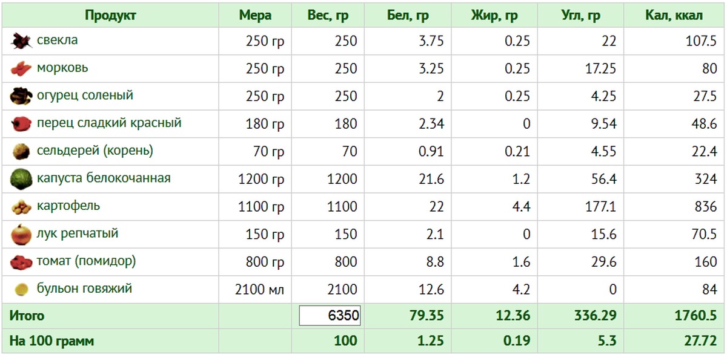The image size is (727, 355).
Task: Click the red sweet pepper icon
Action: (x=21, y=124)
